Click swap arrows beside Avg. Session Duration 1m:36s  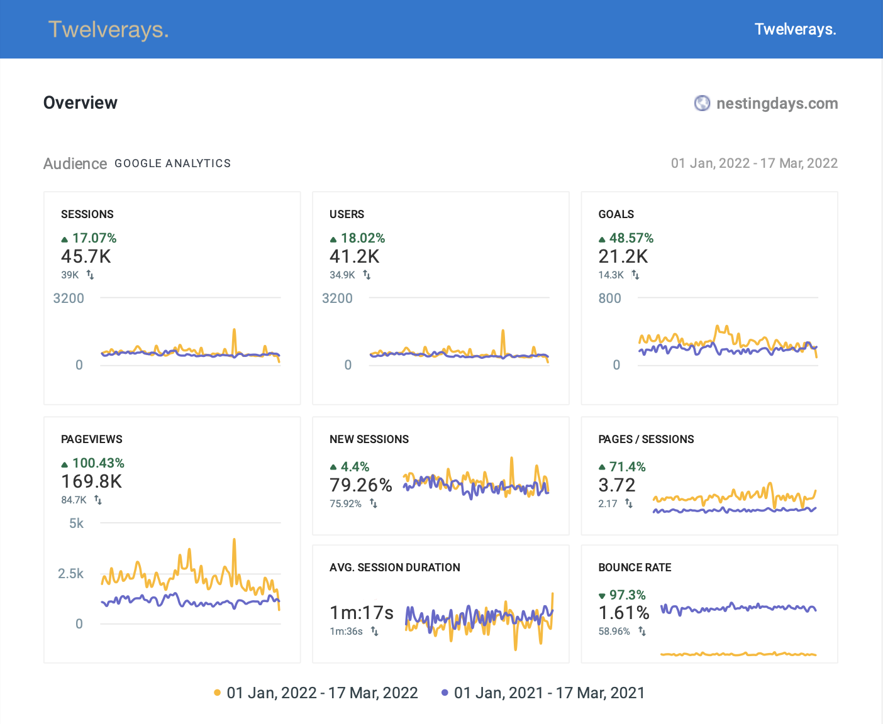374,631
